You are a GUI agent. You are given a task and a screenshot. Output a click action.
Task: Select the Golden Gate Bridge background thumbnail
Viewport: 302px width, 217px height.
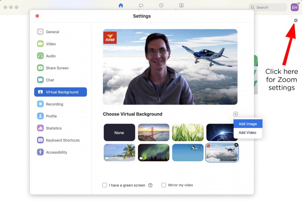coord(153,132)
